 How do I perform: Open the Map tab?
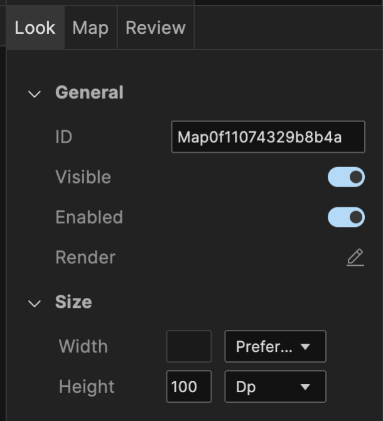coord(90,28)
